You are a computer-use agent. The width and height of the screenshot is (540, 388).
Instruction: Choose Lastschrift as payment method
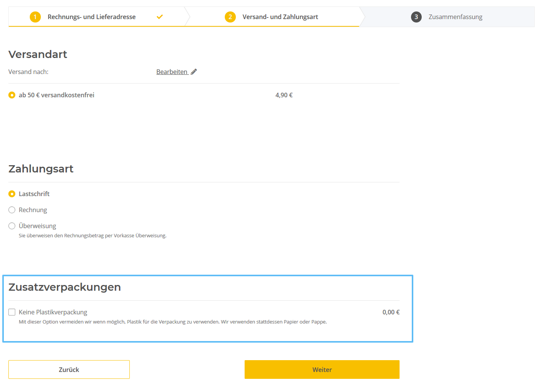[x=12, y=194]
